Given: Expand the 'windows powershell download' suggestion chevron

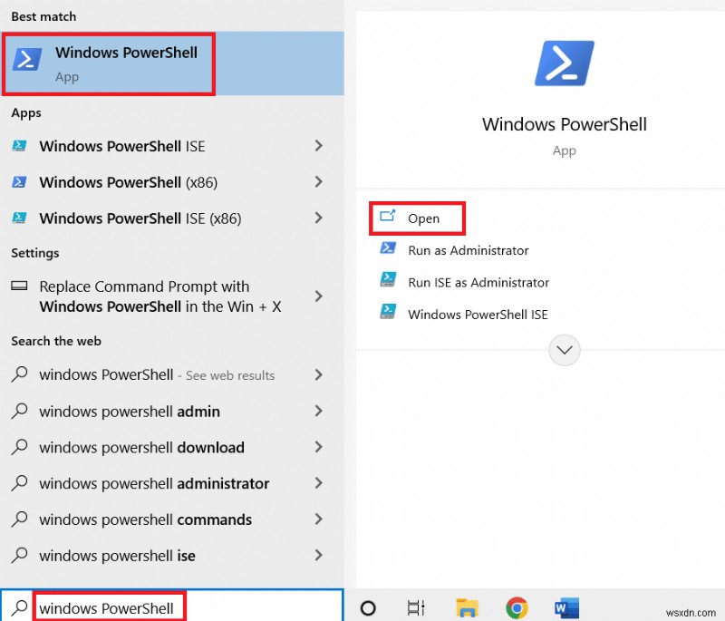Looking at the screenshot, I should point(319,447).
